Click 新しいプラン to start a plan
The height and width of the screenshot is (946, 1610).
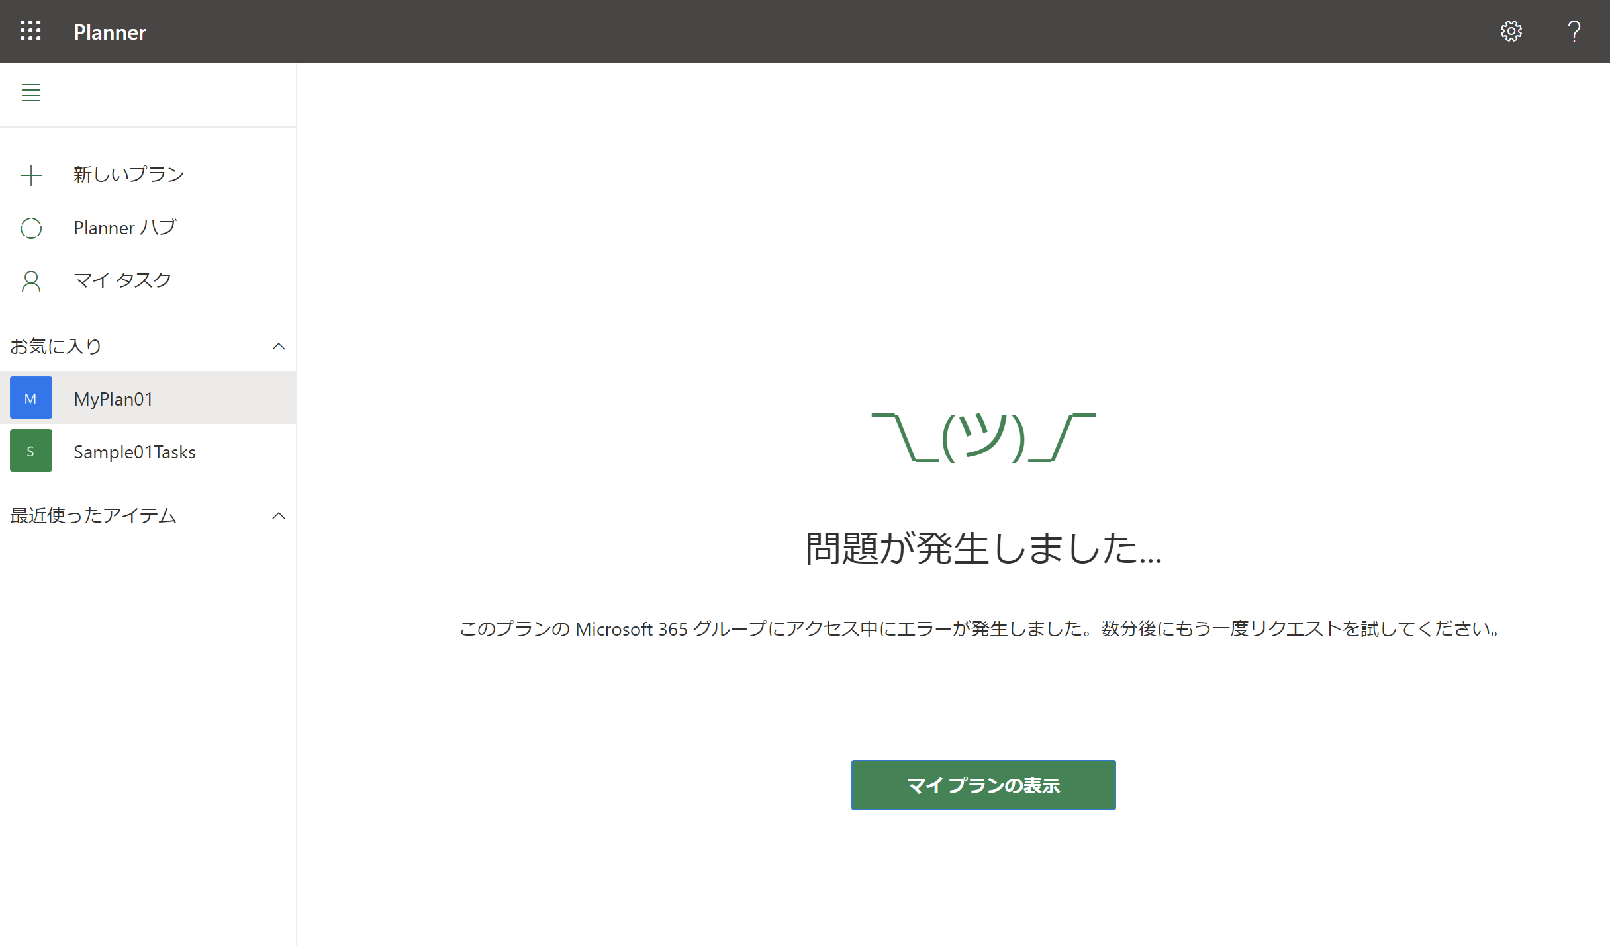tap(129, 173)
